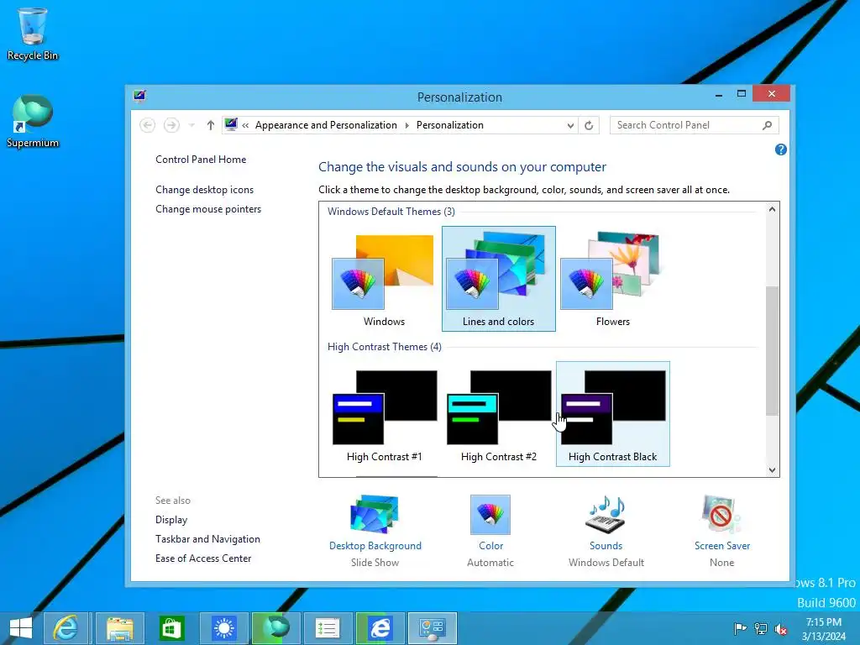
Task: Go up one level with Up arrow
Action: pos(210,125)
